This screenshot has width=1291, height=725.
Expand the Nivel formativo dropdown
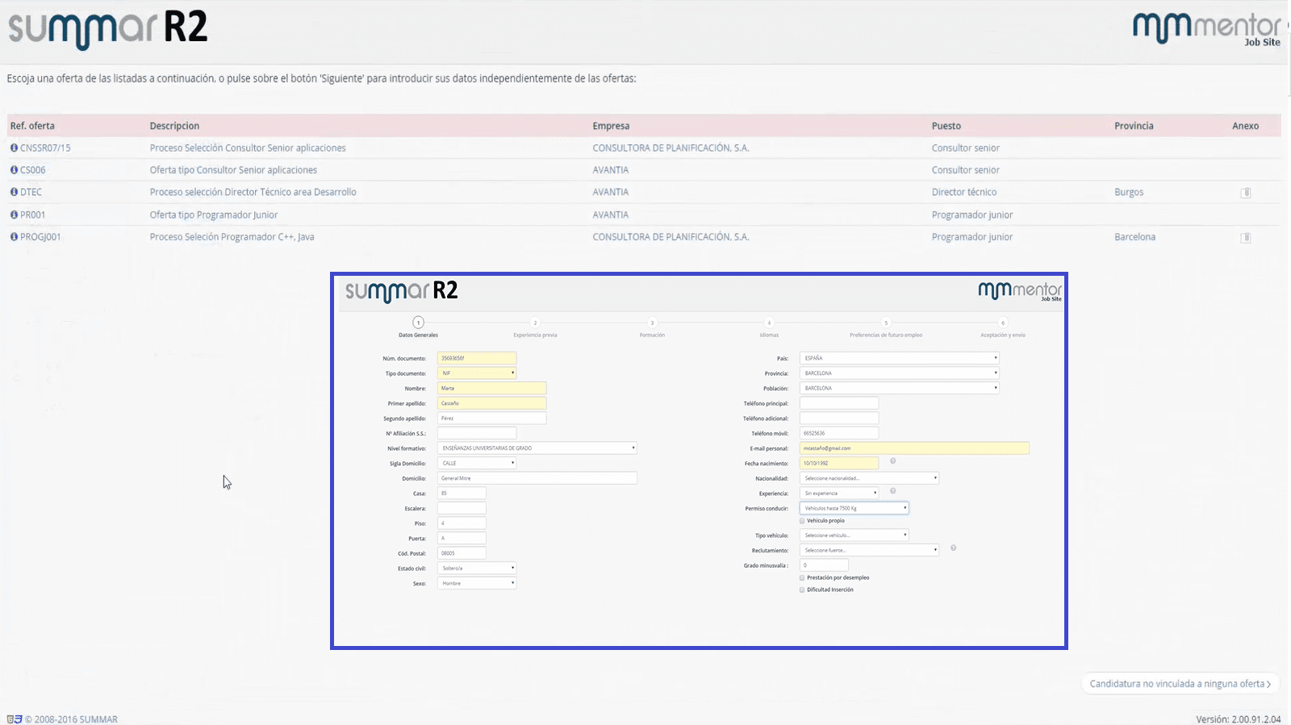tap(537, 448)
